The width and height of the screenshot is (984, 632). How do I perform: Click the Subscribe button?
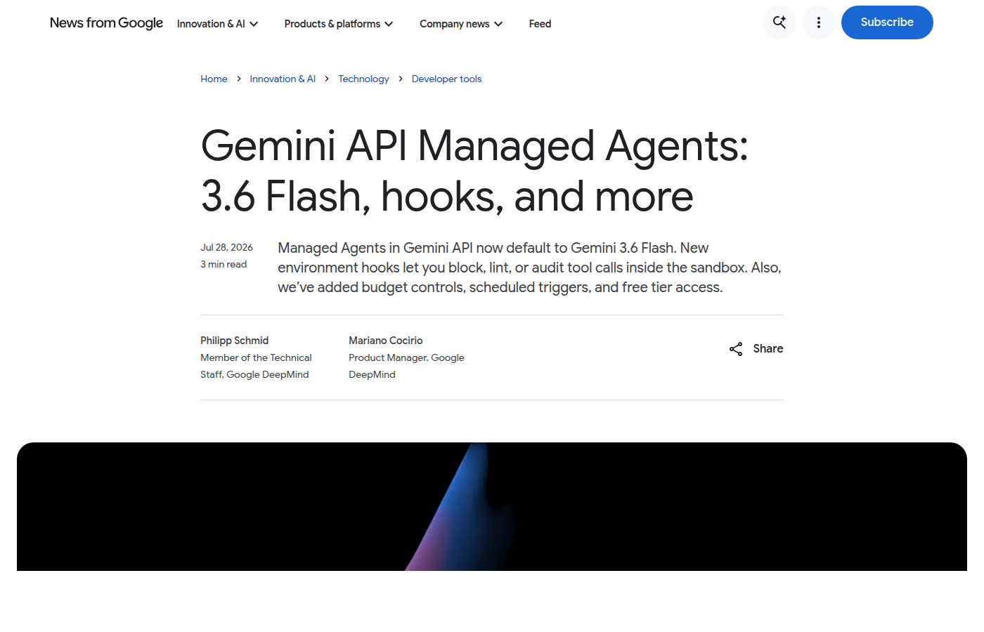click(887, 22)
